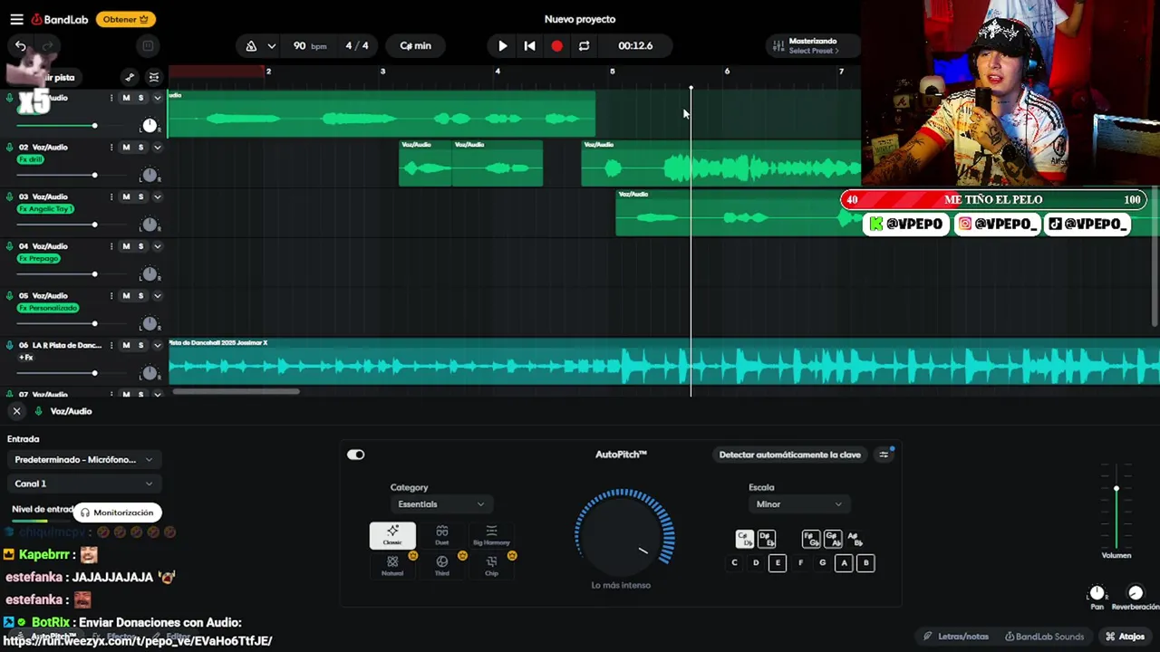Solo track 05 Voz/Audio

[140, 295]
